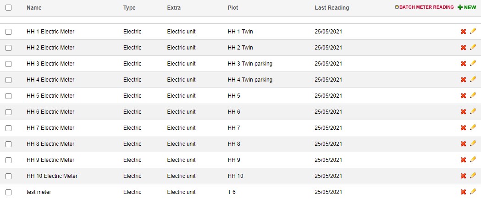Viewport: 481px width, 199px height.
Task: Add a new meter with New button
Action: (467, 7)
